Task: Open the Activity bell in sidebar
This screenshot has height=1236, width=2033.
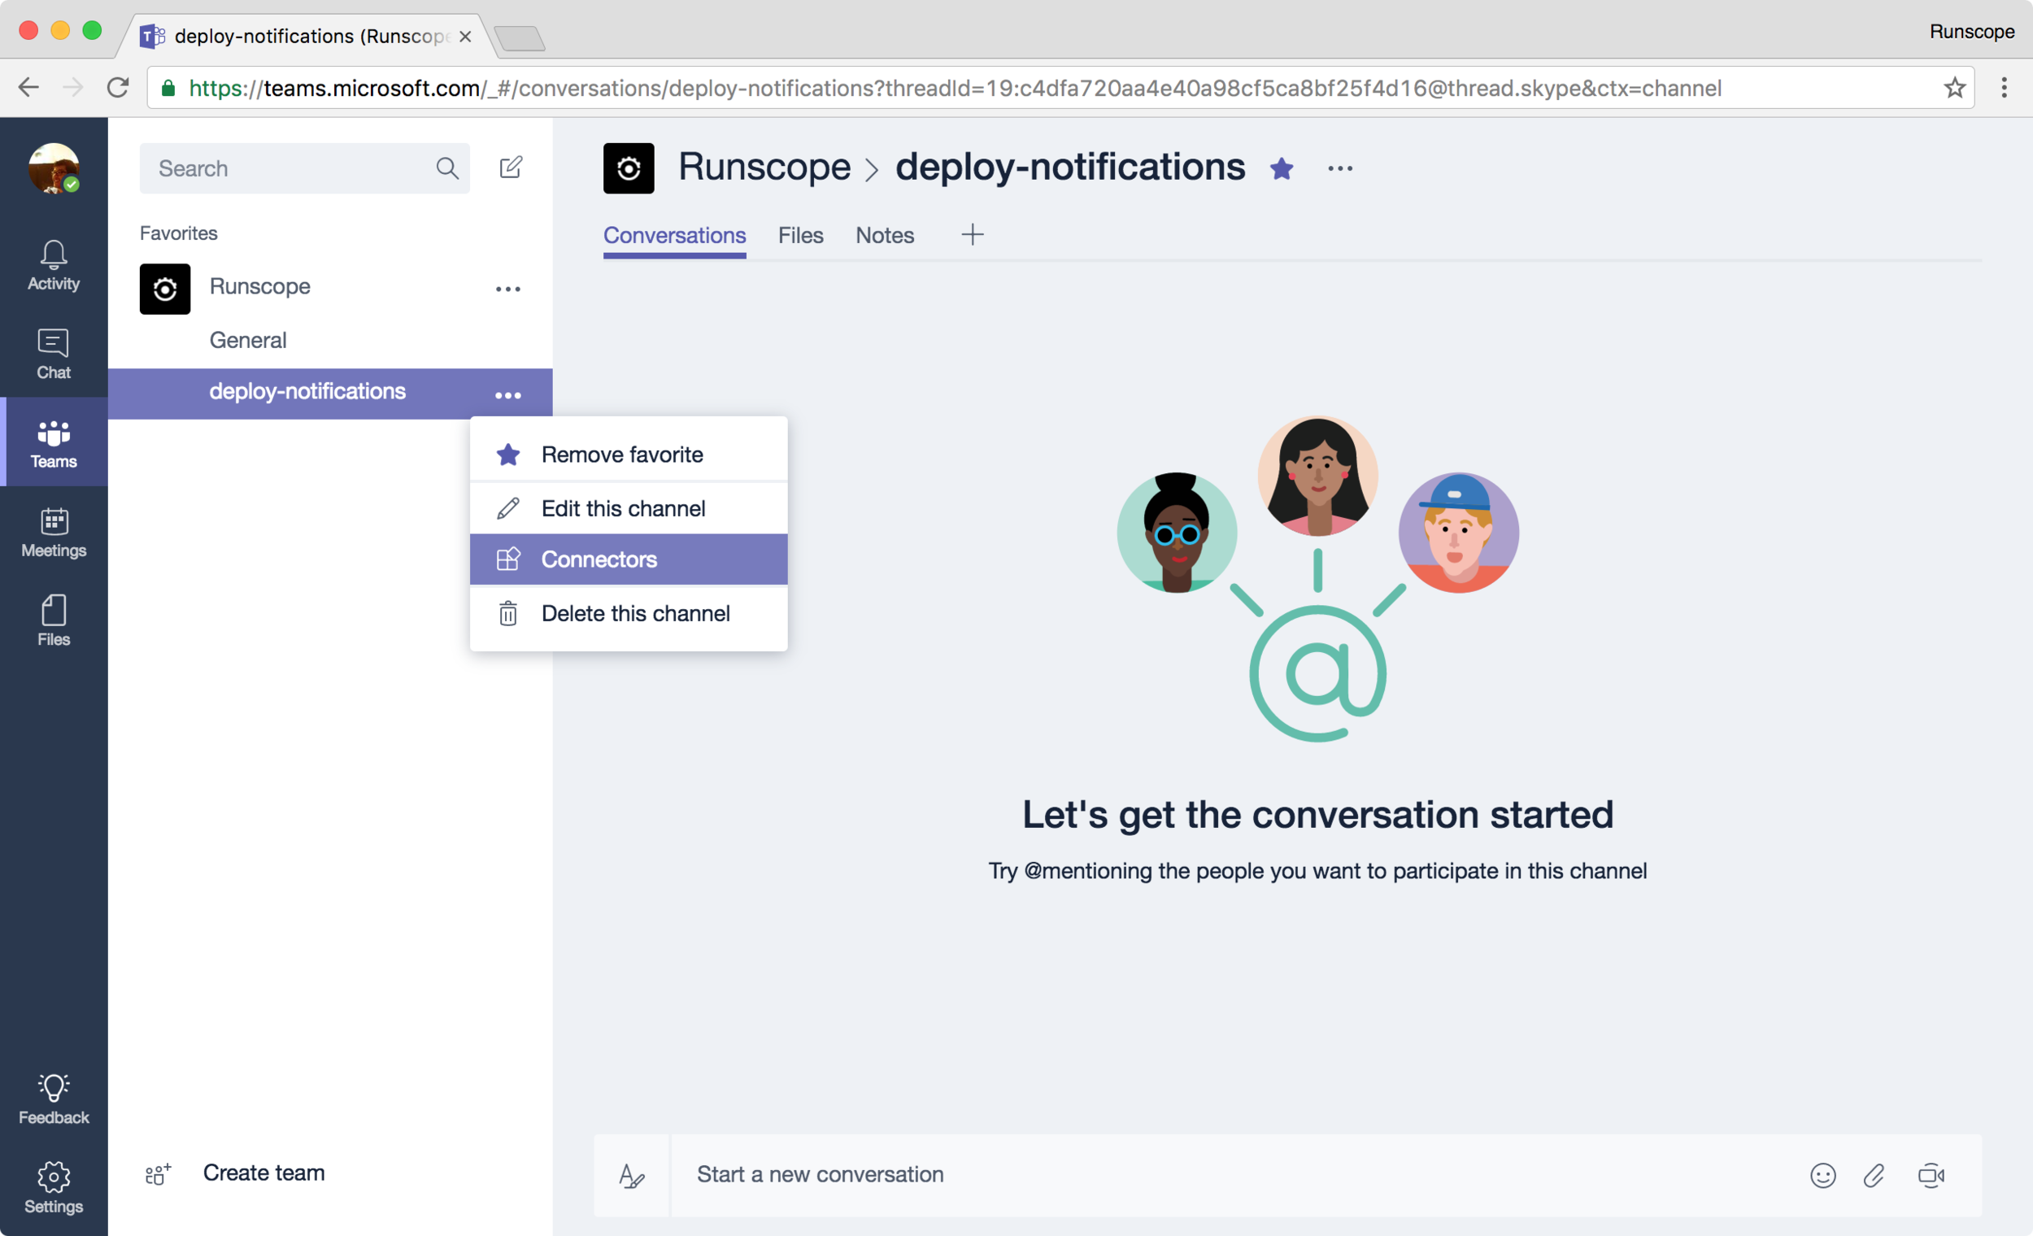Action: click(x=54, y=265)
